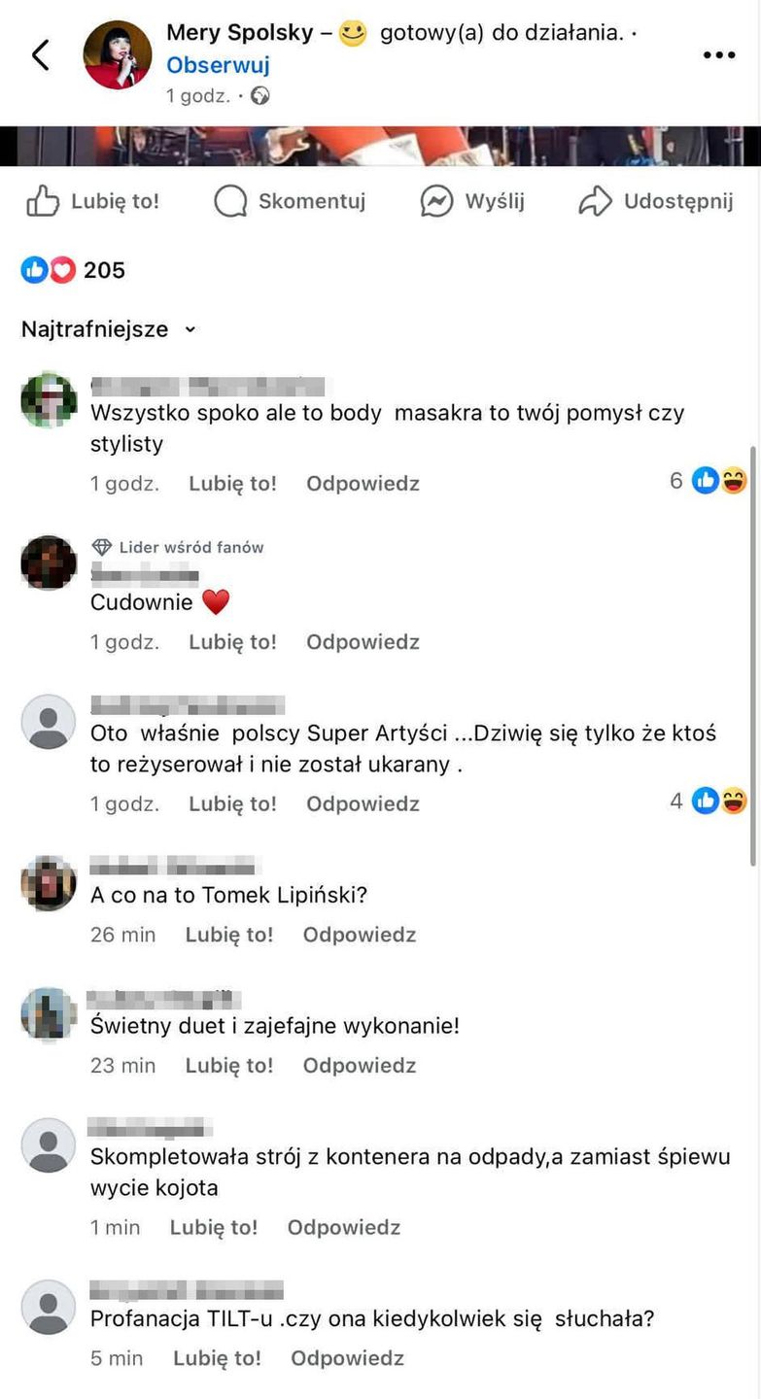This screenshot has height=1399, width=761.
Task: Open reactions on the Super Artyści comment
Action: 709,802
